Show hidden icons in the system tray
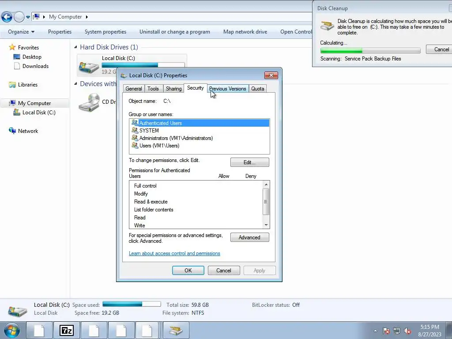Image resolution: width=452 pixels, height=339 pixels. [x=375, y=331]
